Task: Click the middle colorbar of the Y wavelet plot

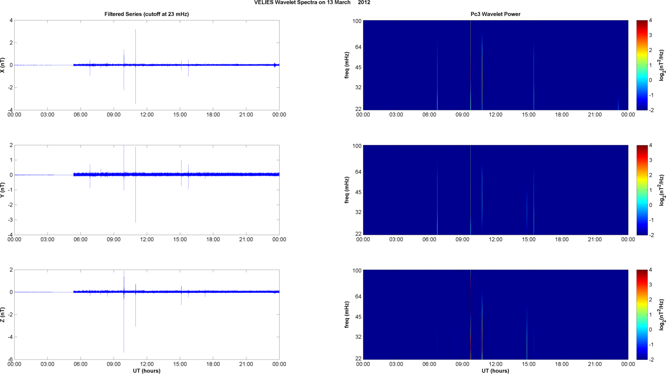Action: point(642,190)
